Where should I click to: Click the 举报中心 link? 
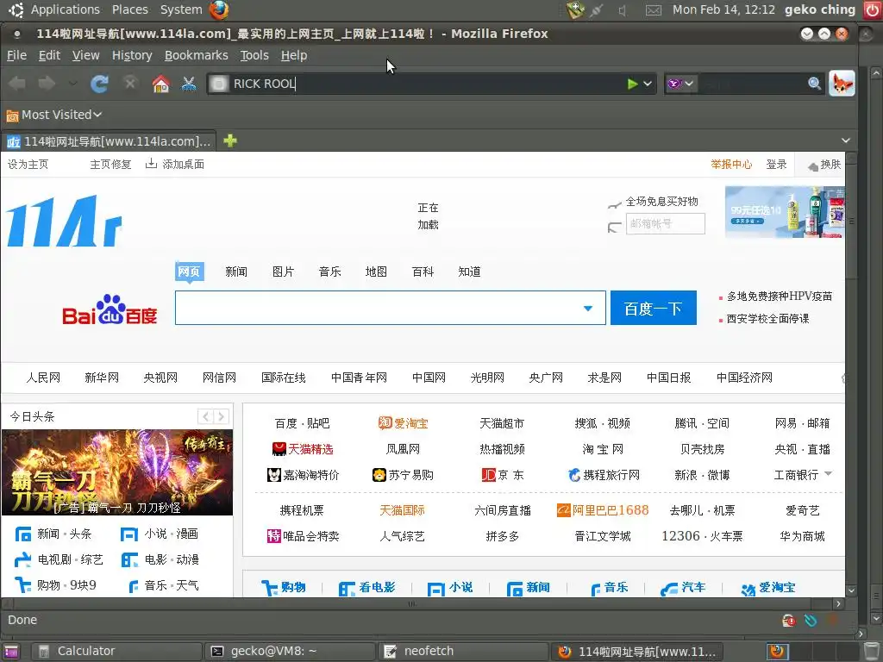pos(731,165)
